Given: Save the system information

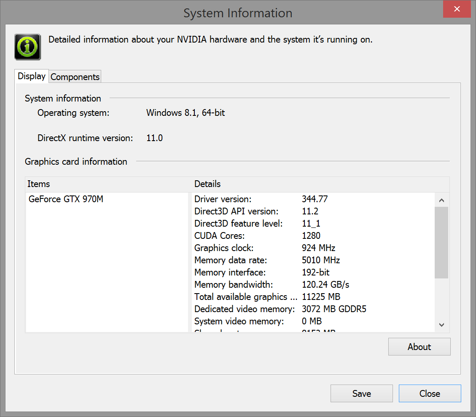Looking at the screenshot, I should click(362, 393).
